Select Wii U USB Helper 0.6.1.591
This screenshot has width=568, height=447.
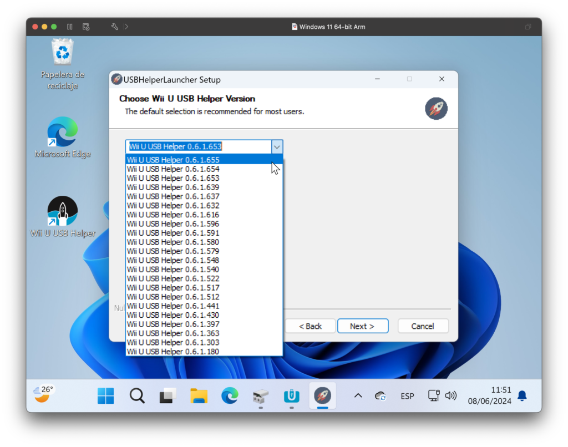pos(204,232)
